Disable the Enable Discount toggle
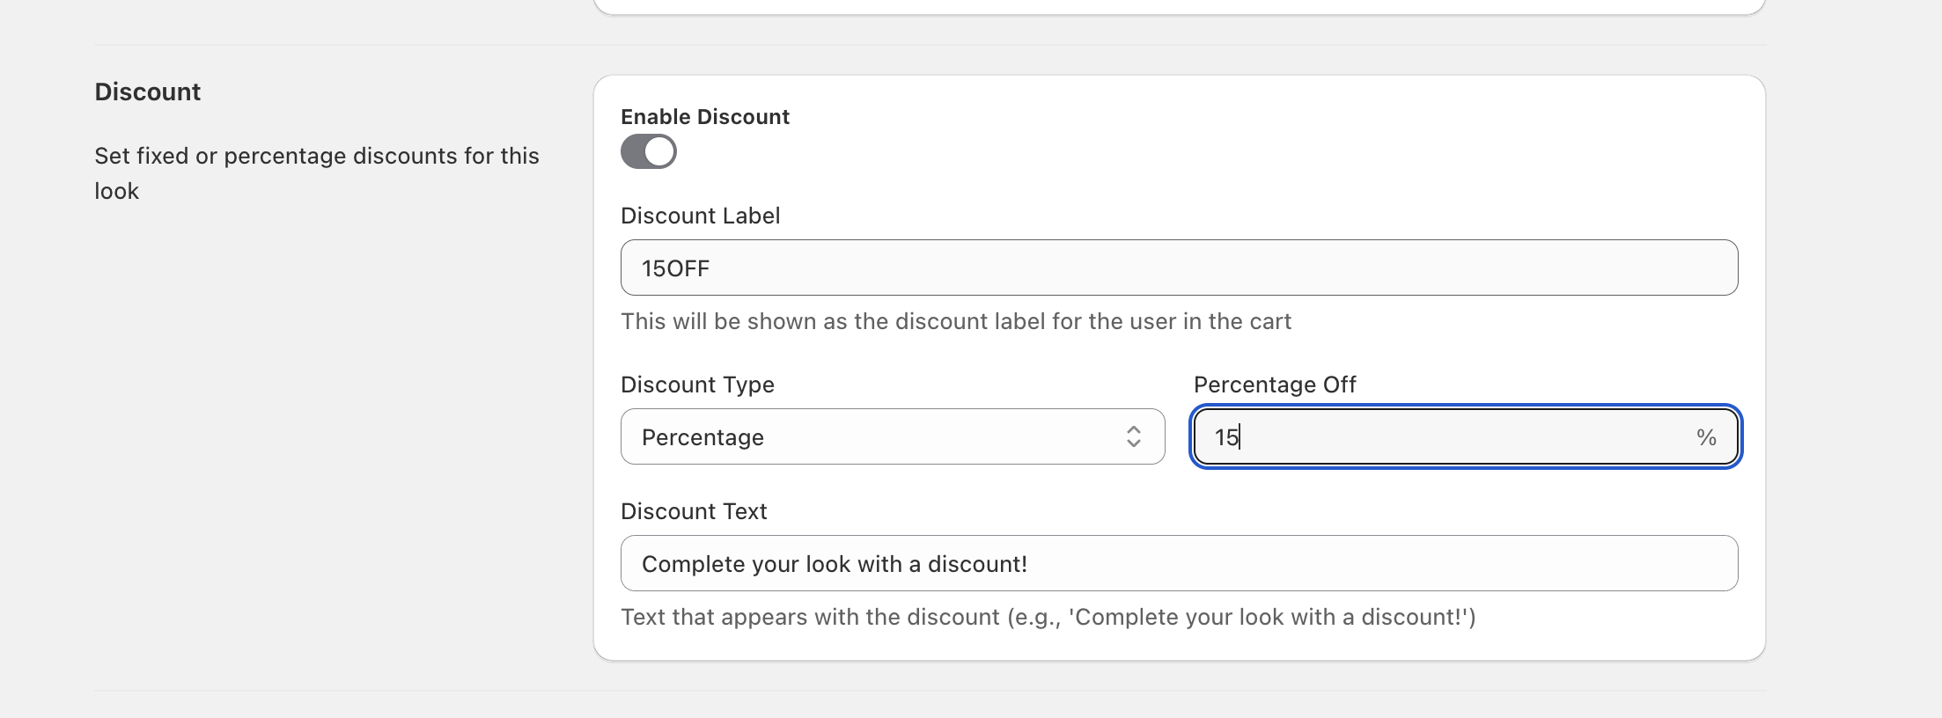 pos(649,151)
